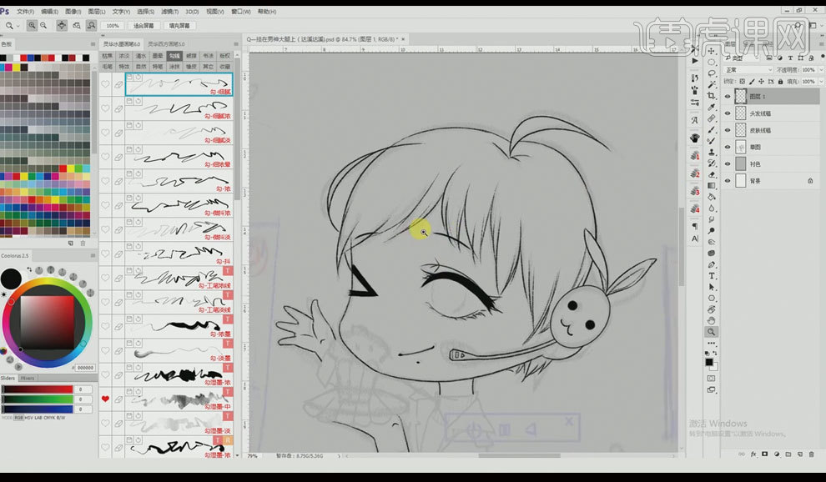The height and width of the screenshot is (482, 826).
Task: Toggle favorite heart on the 勾-细腻 brush
Action: pyautogui.click(x=105, y=84)
